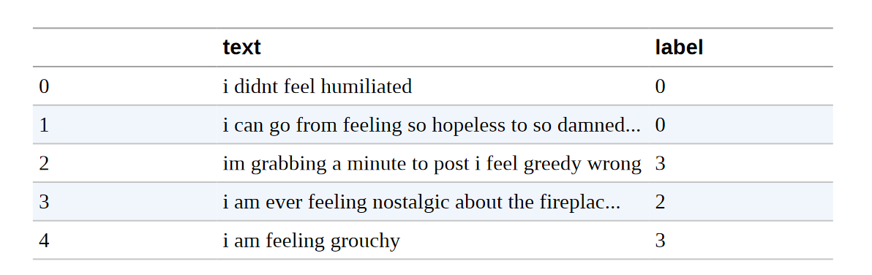Click the text about feeling nostalgic
The width and height of the screenshot is (872, 275).
click(x=421, y=202)
